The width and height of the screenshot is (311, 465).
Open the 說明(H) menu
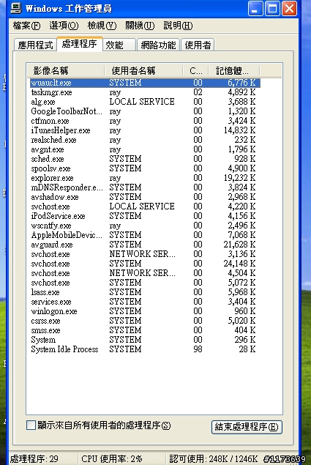(x=178, y=26)
